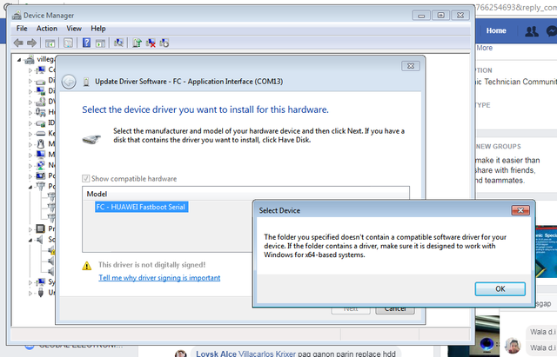557x357 pixels.
Task: Collapse the Ports category
Action: tap(30, 187)
